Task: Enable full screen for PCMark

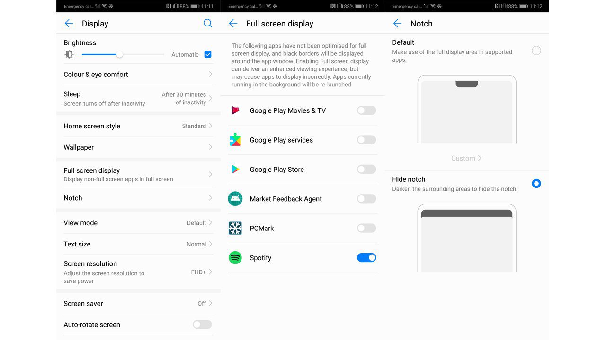Action: pos(366,228)
